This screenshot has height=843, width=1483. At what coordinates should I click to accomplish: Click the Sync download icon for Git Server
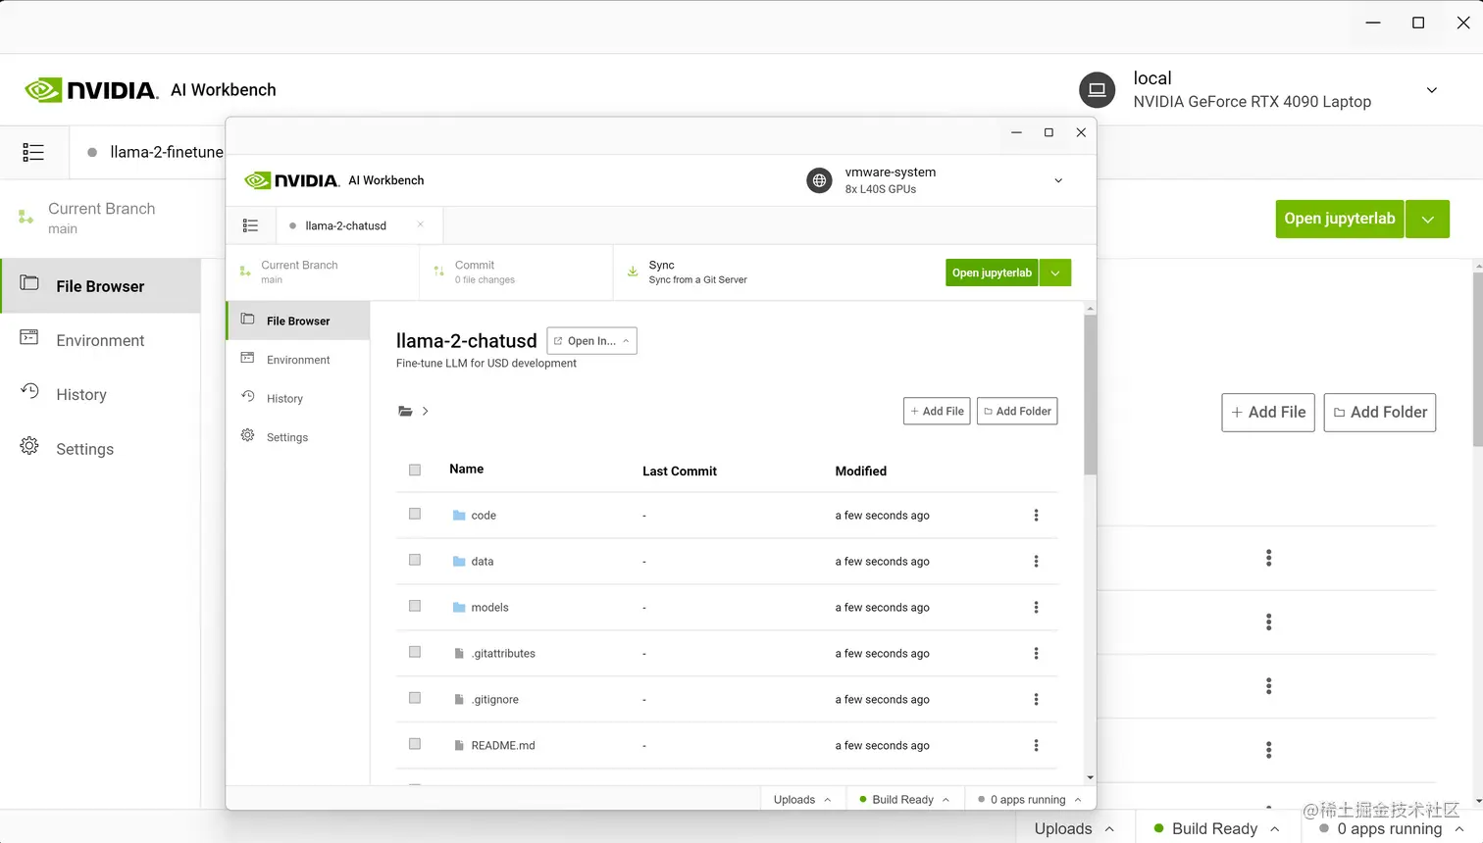point(633,271)
